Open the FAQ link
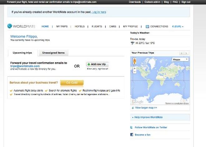Screen dimensions: 206x147 175,2
